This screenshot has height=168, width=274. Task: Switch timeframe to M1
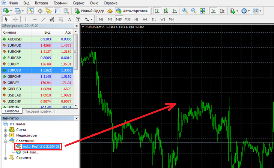101,19
